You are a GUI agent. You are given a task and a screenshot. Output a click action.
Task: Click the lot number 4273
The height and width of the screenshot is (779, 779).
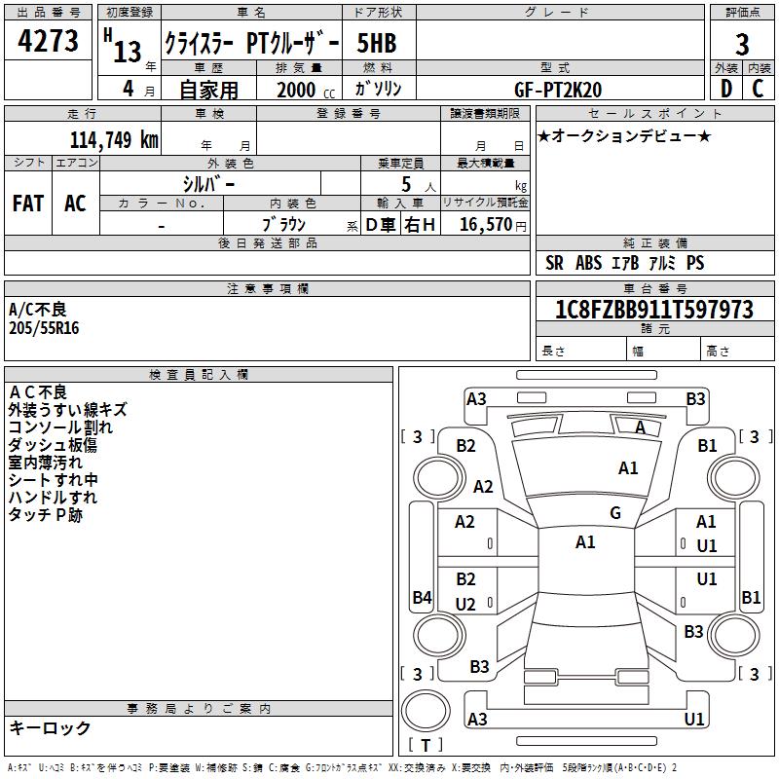tap(49, 41)
